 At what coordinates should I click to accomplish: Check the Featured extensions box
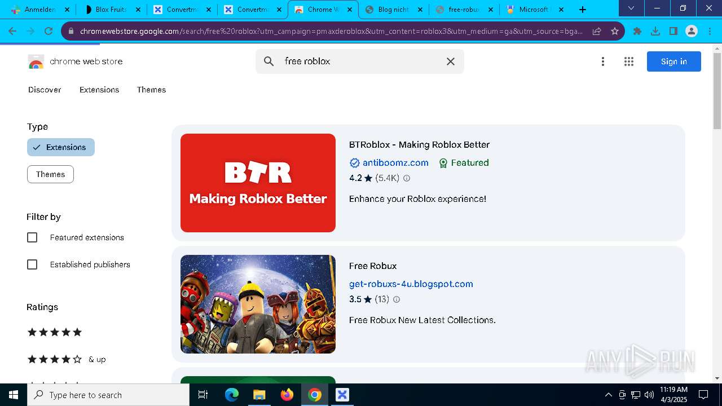pyautogui.click(x=32, y=237)
